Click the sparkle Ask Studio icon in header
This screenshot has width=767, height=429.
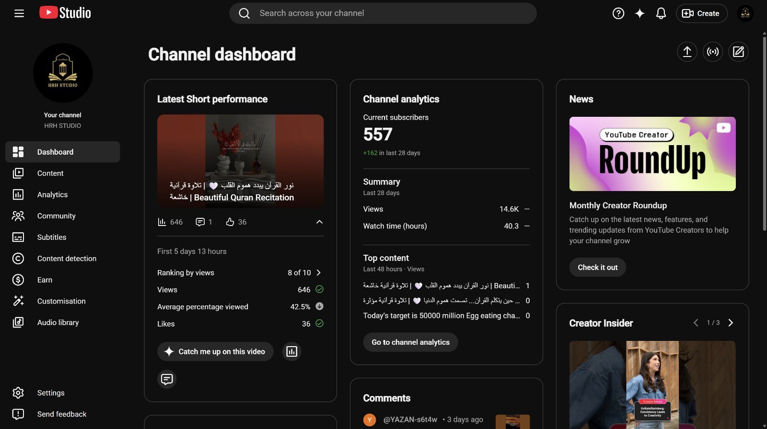click(639, 13)
